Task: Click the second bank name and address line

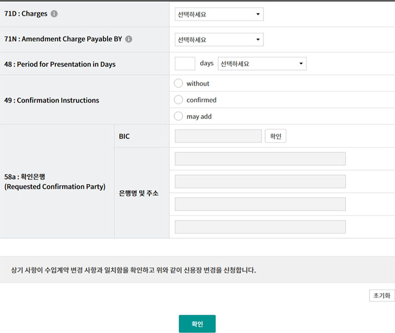Action: 260,182
